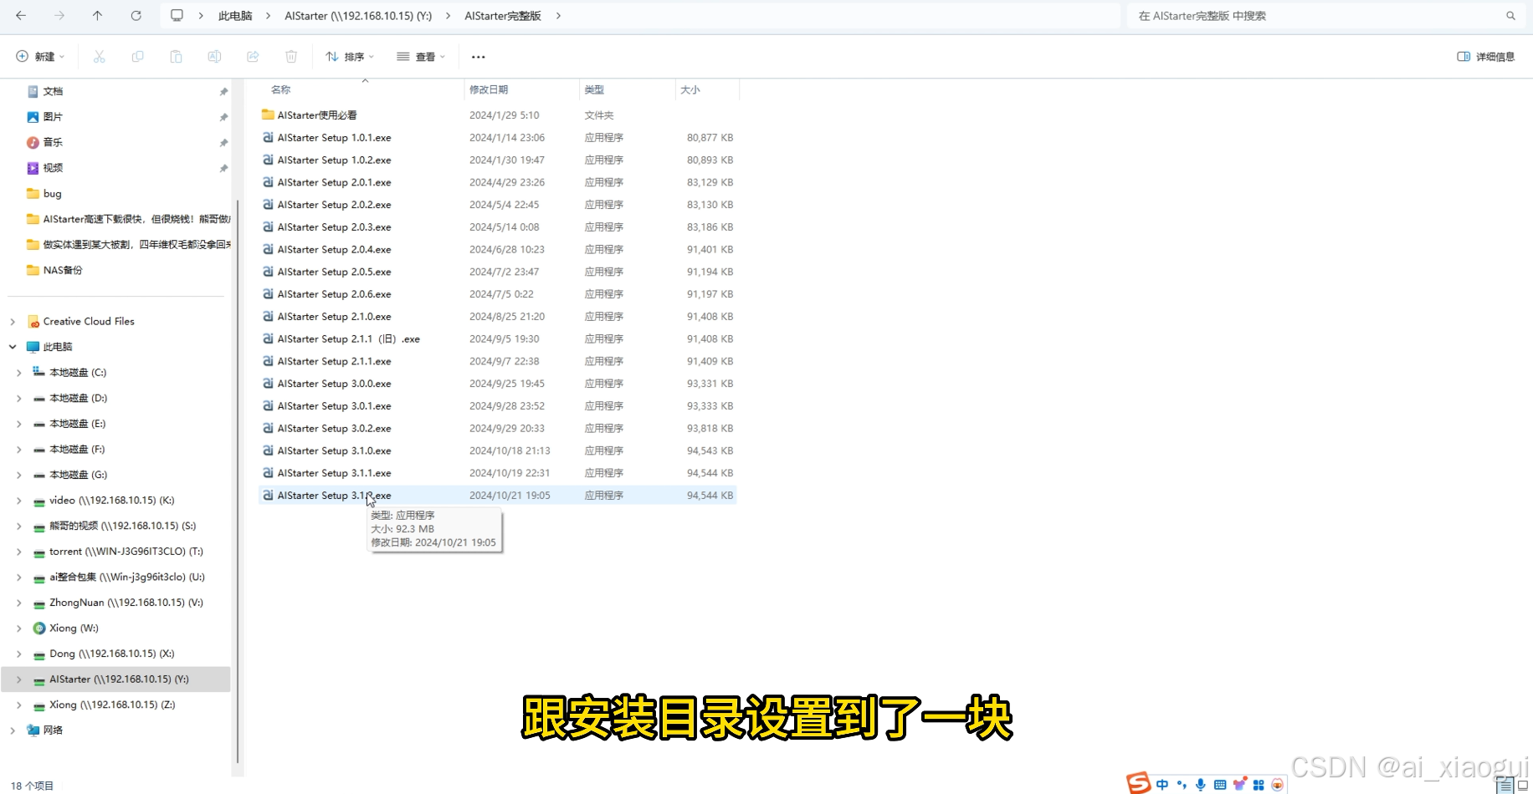Expand Creative Cloud Files node
Viewport: 1533px width, 794px height.
[x=13, y=322]
